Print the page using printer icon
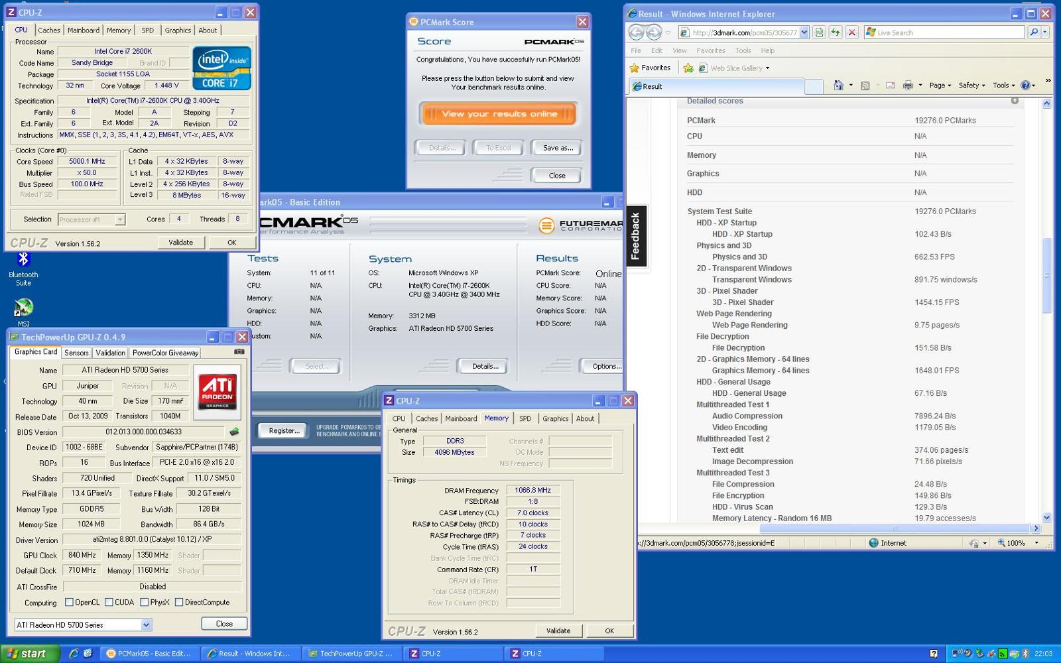1061x663 pixels. pos(908,86)
